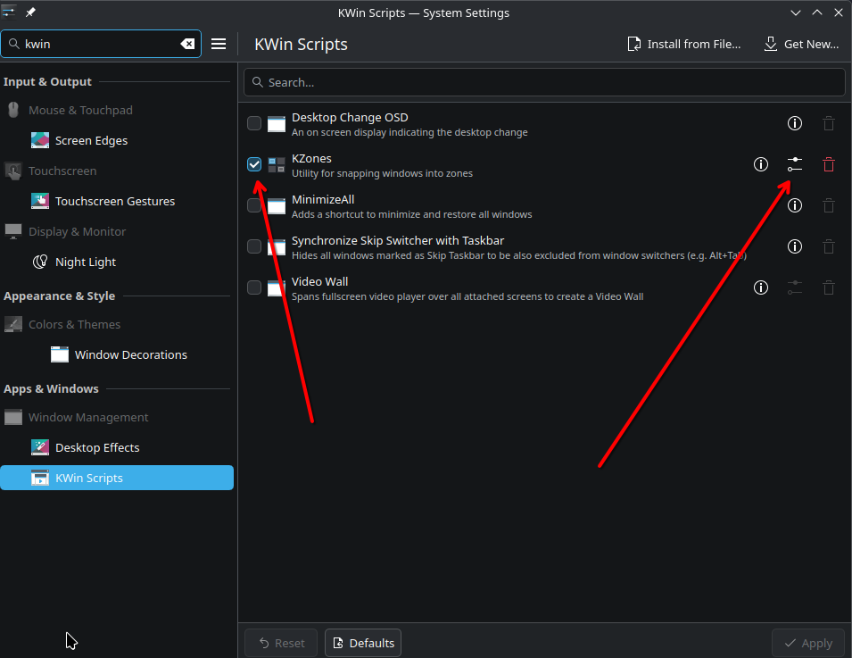
Task: Click trash icon for Video Wall
Action: coord(829,287)
